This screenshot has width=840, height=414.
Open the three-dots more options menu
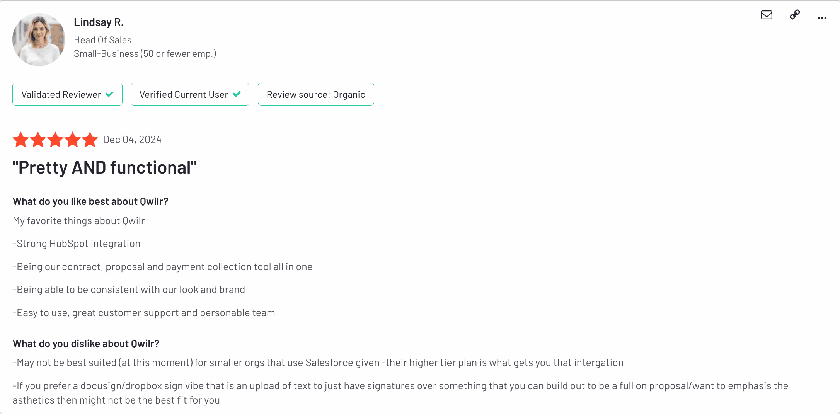[822, 18]
